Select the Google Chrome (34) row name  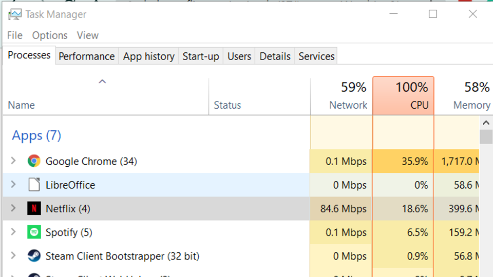[x=91, y=162]
